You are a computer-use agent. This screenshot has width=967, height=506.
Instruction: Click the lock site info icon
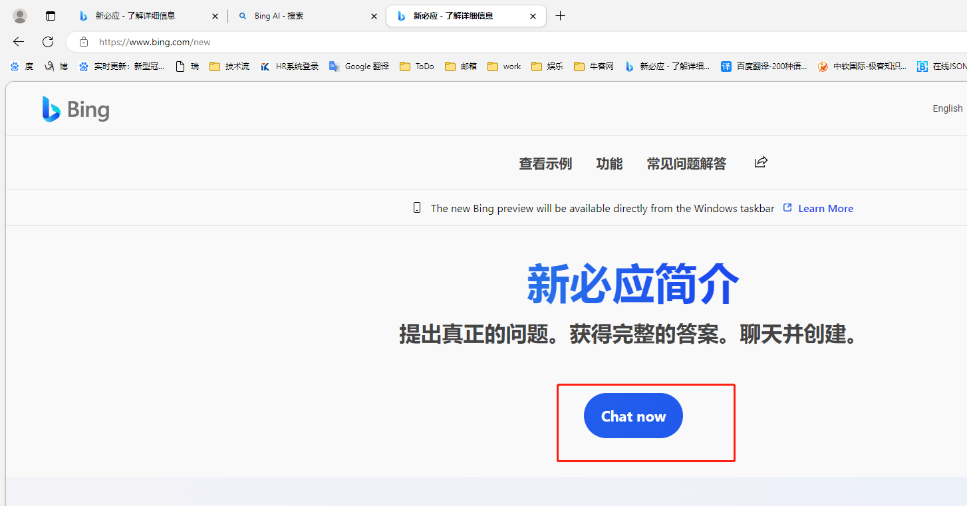pyautogui.click(x=84, y=42)
